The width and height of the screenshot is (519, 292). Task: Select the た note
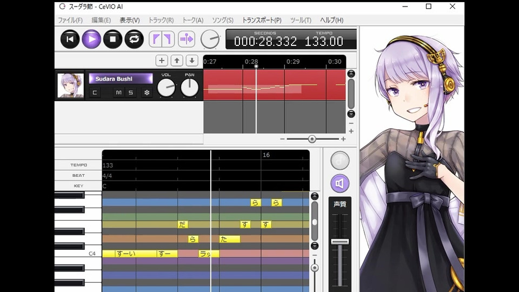pos(230,239)
